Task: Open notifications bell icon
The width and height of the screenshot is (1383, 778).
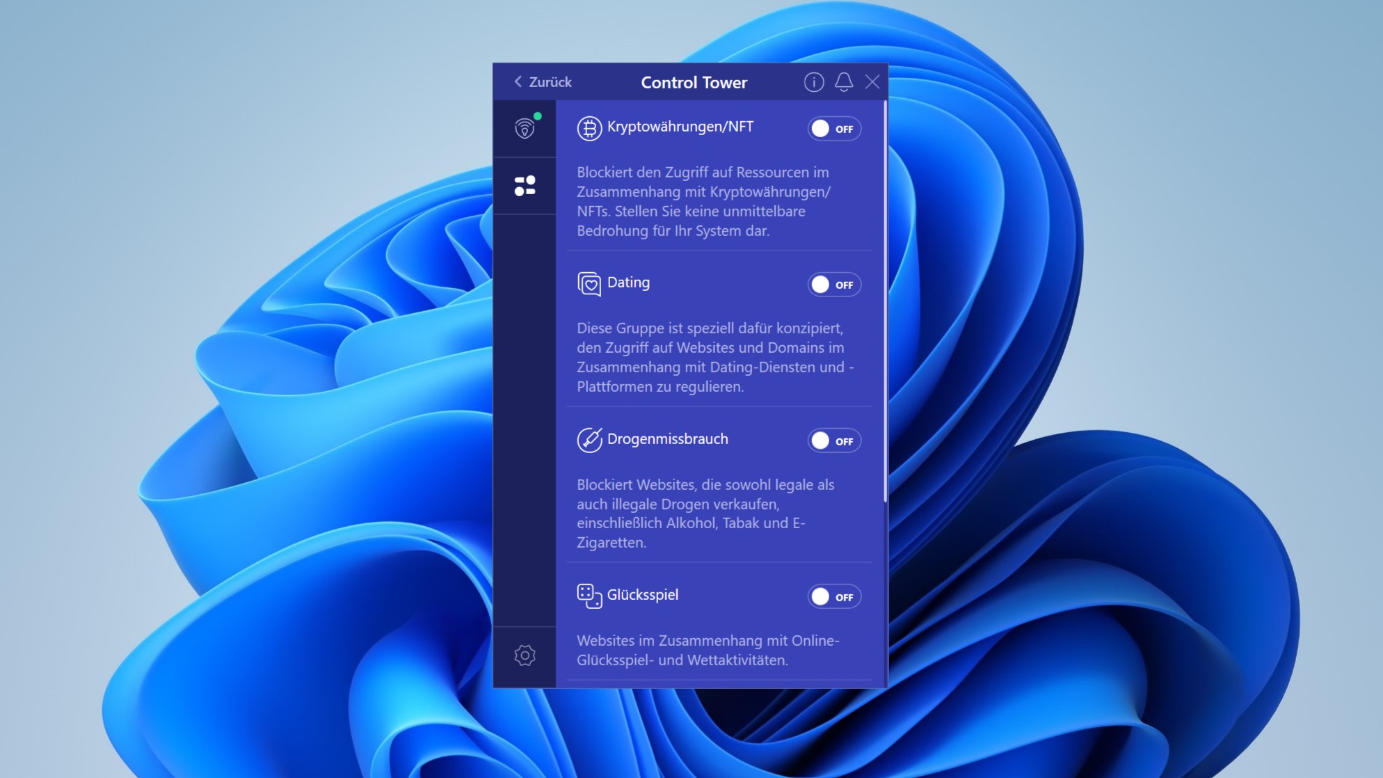Action: click(844, 82)
